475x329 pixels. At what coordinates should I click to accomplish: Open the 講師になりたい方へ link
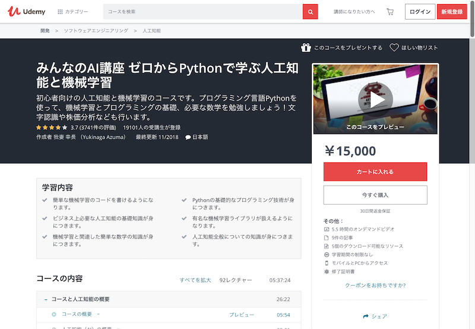354,11
